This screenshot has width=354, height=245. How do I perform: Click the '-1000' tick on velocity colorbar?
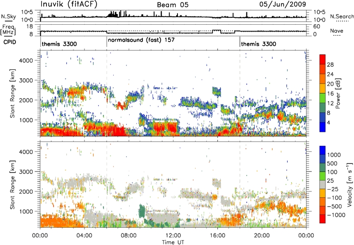tap(336, 215)
